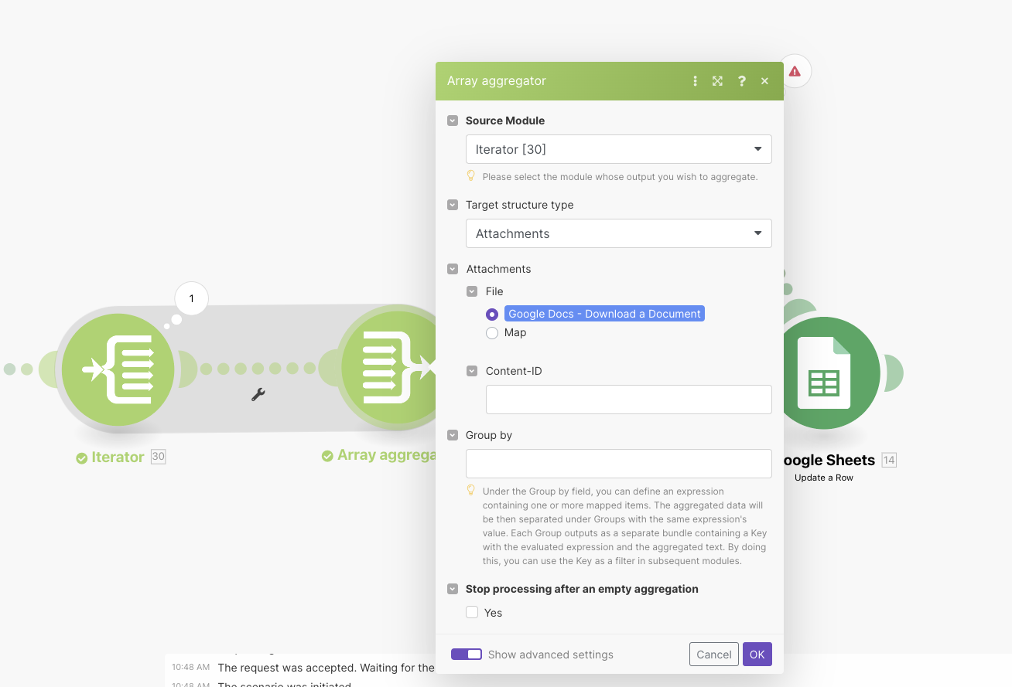
Task: Click the red warning triangle icon
Action: click(795, 72)
